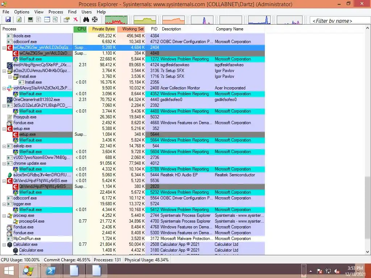Click the green leaf icon of aJcxi5mGRdbq3fv4enDRCtRU process
The image size is (371, 278).
click(x=10, y=175)
